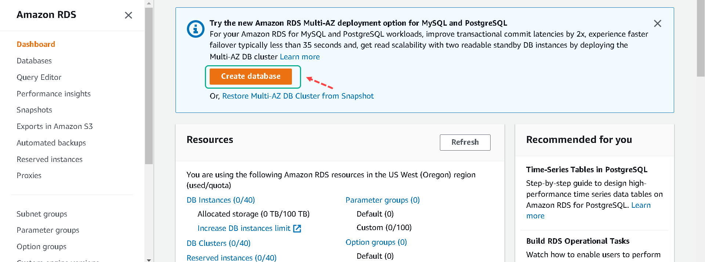Close the Amazon RDS sidebar panel
This screenshot has height=262, width=705.
point(128,15)
